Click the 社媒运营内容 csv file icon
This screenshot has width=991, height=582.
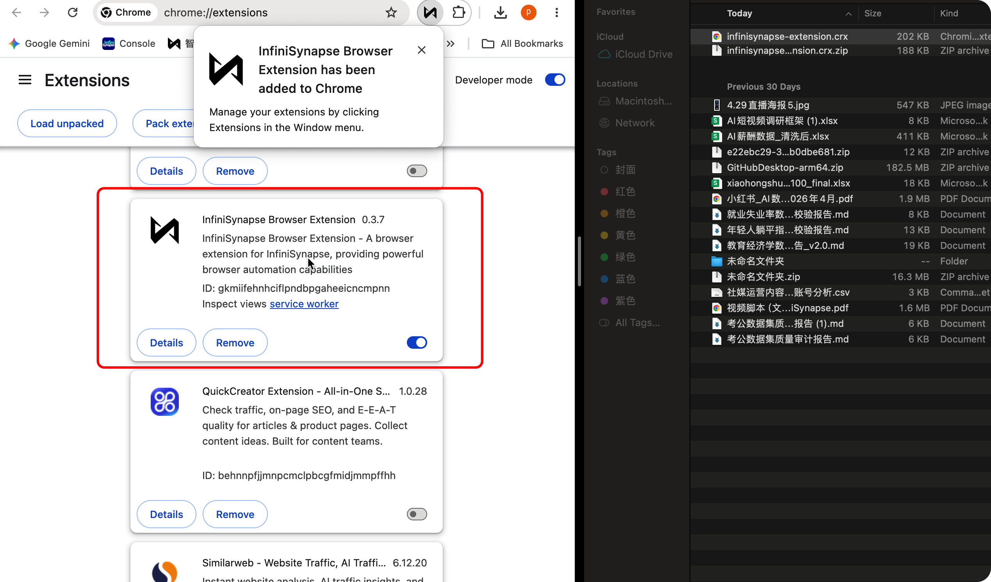(717, 293)
